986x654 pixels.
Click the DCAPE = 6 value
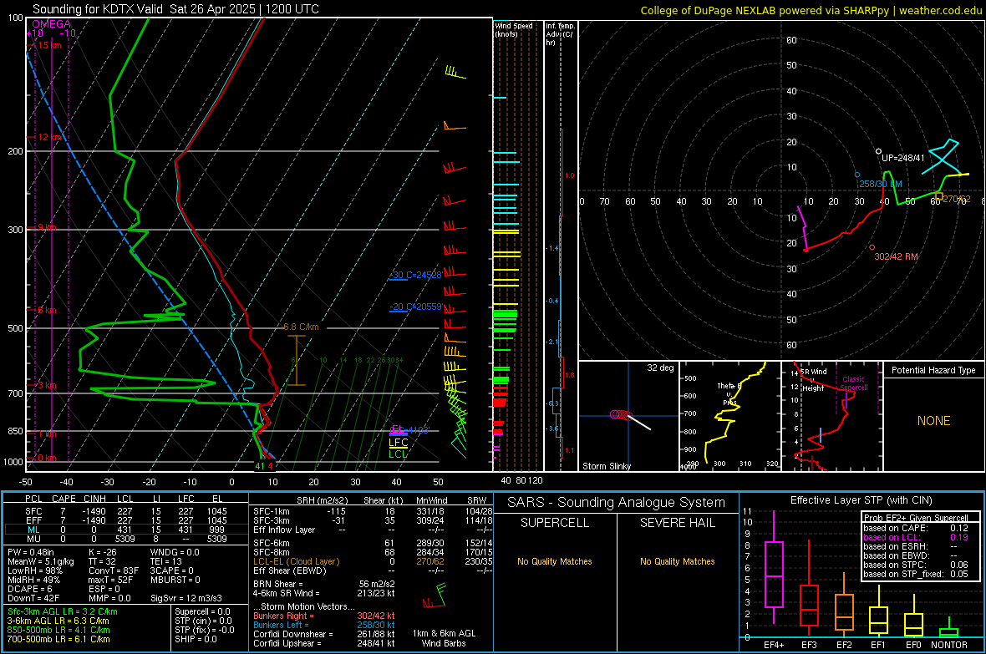pos(29,589)
